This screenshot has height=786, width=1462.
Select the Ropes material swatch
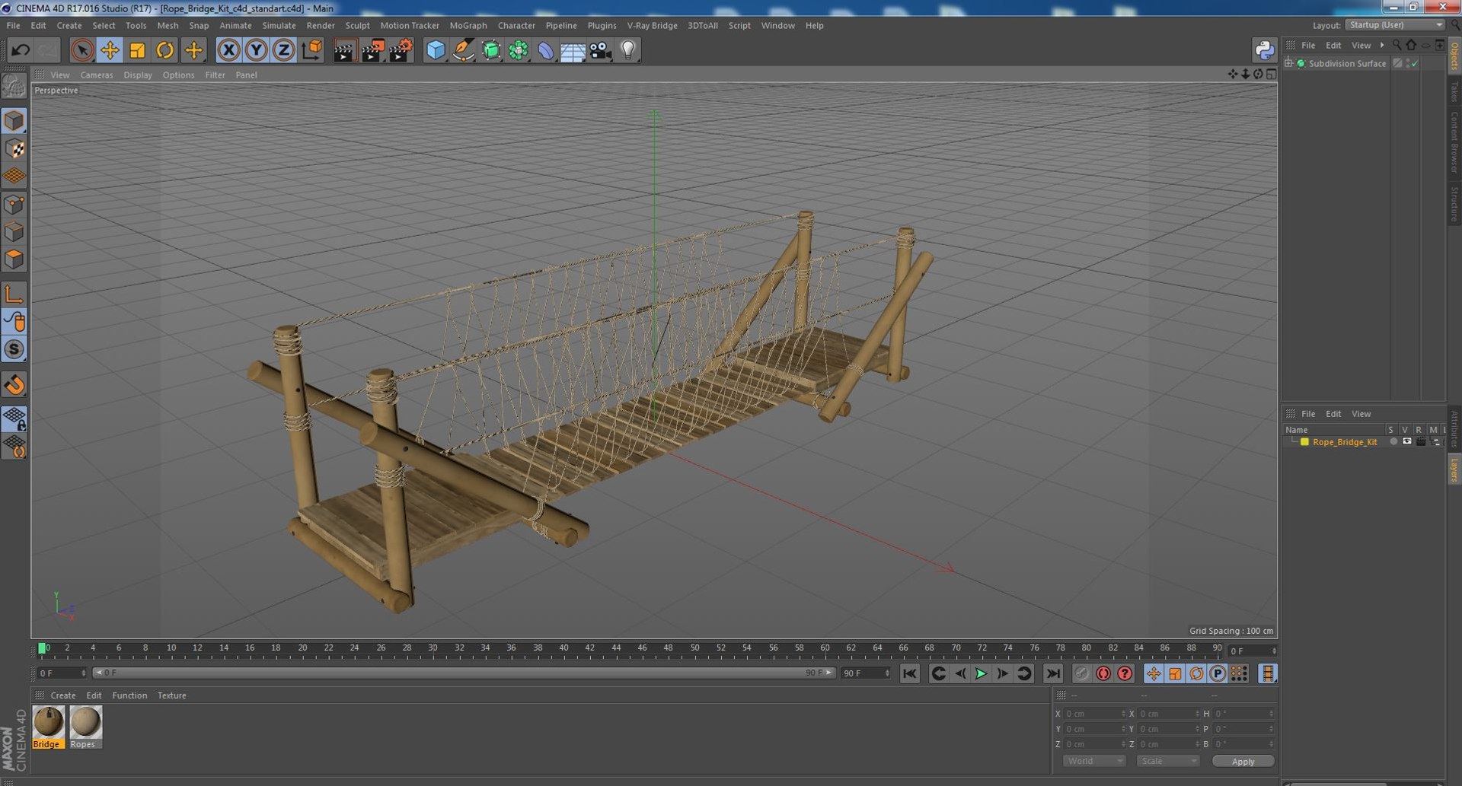pos(85,727)
